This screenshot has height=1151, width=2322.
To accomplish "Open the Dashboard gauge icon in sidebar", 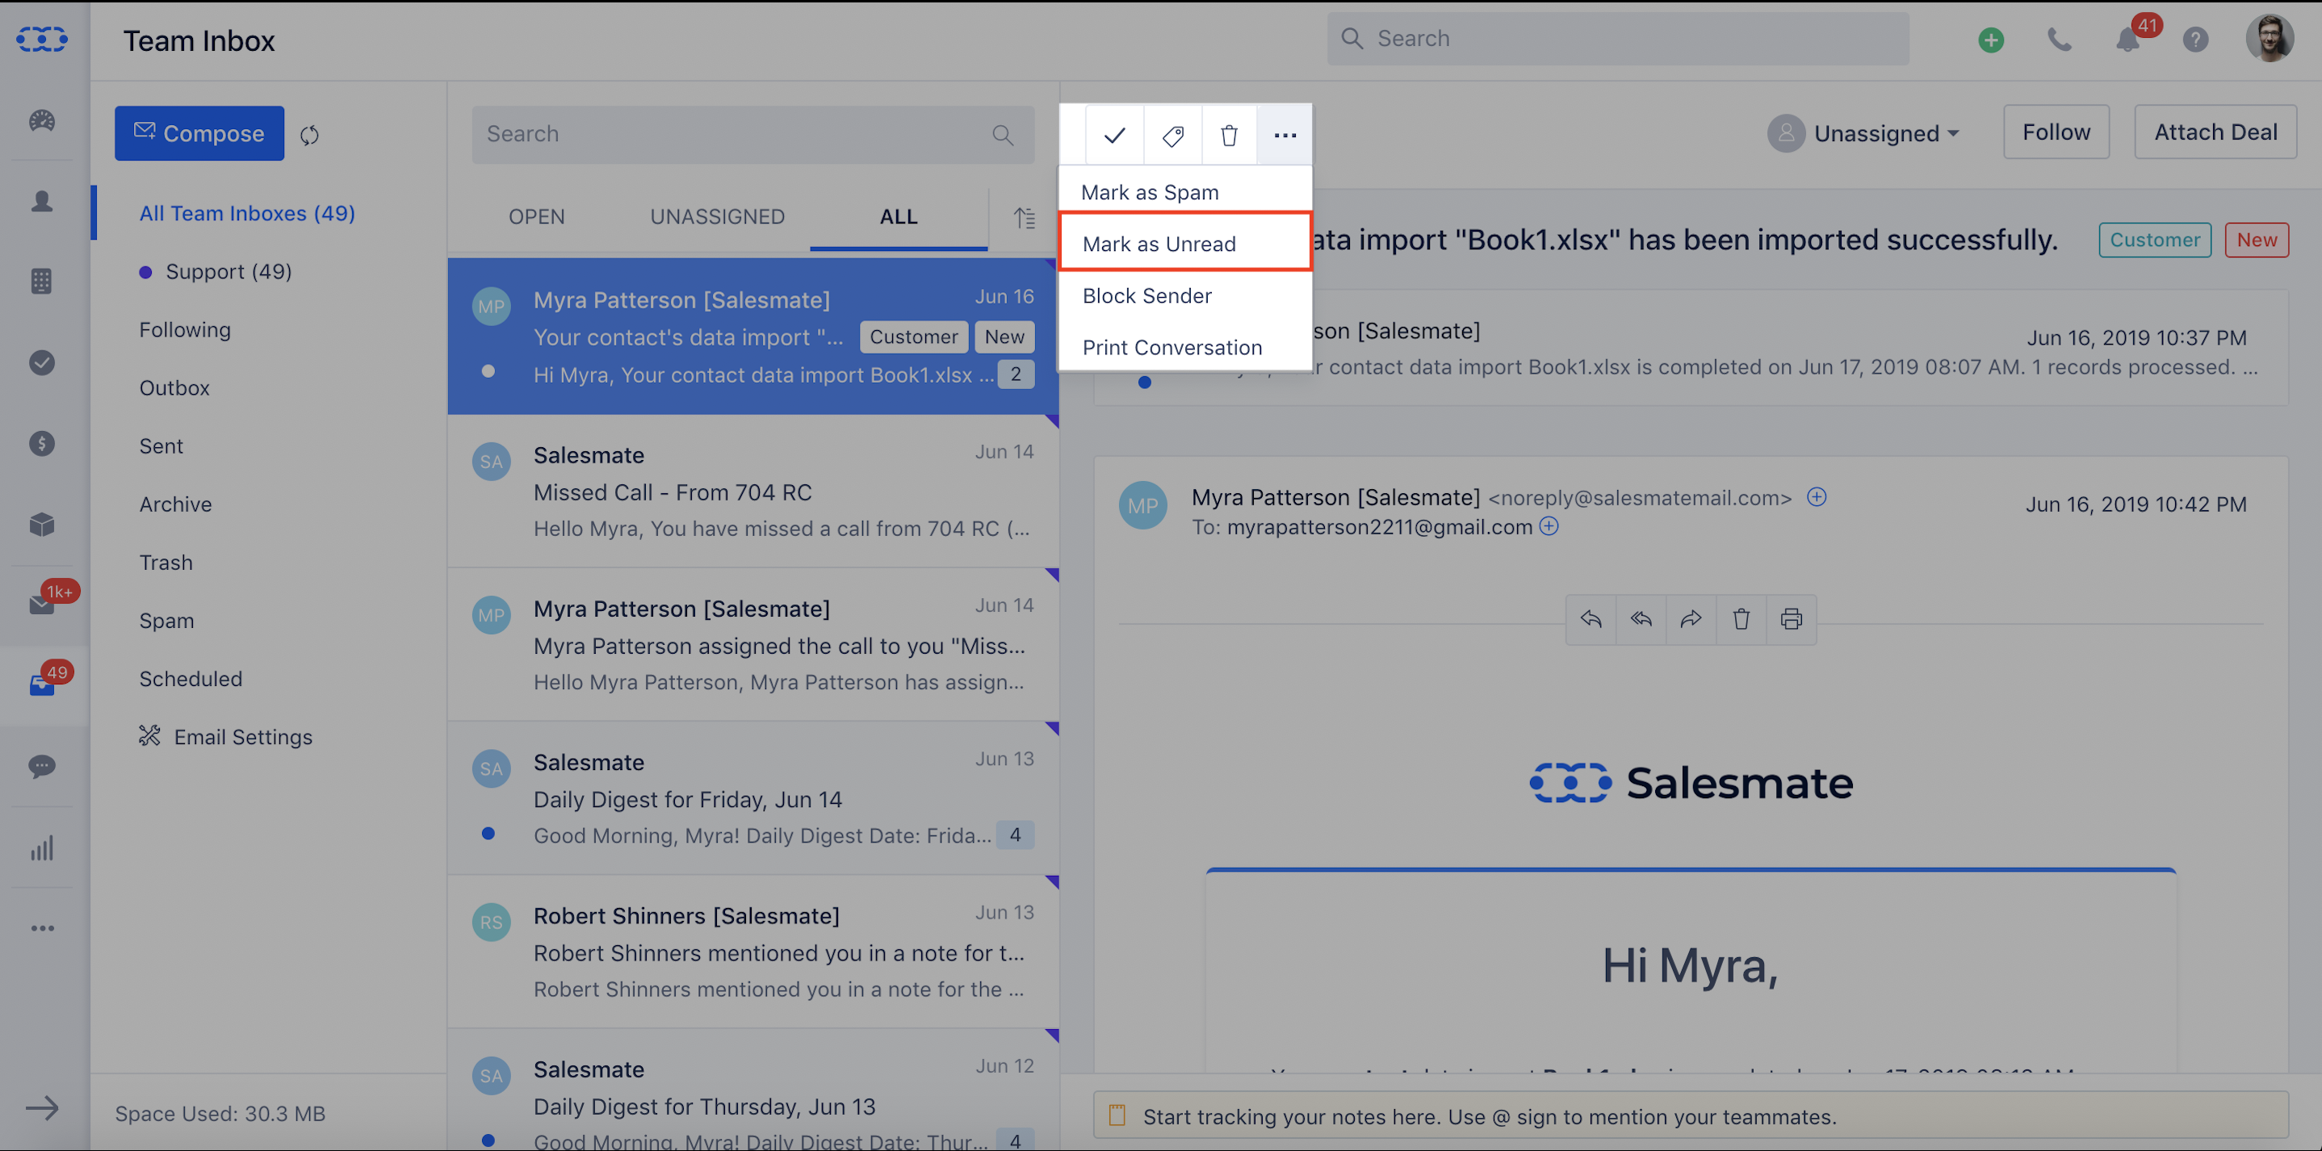I will tap(41, 121).
